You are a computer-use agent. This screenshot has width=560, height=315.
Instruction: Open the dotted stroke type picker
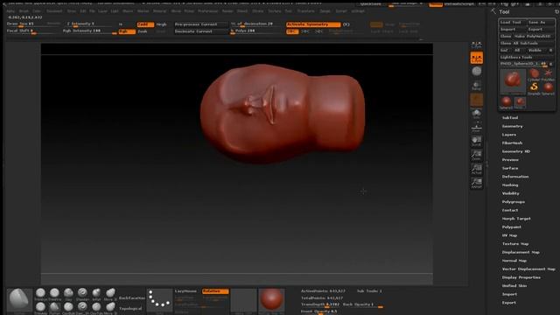pos(159,300)
